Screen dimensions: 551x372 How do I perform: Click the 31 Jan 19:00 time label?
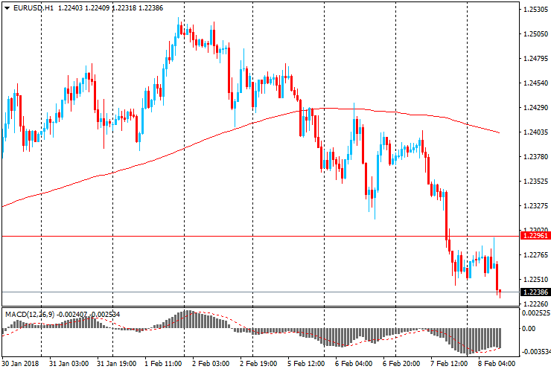pyautogui.click(x=116, y=364)
